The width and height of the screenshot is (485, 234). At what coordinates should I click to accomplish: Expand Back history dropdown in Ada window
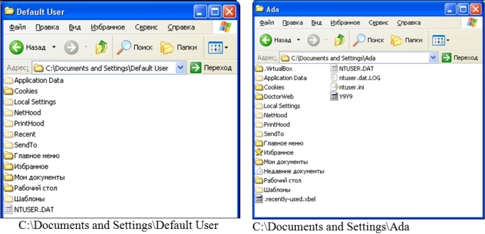pyautogui.click(x=298, y=40)
